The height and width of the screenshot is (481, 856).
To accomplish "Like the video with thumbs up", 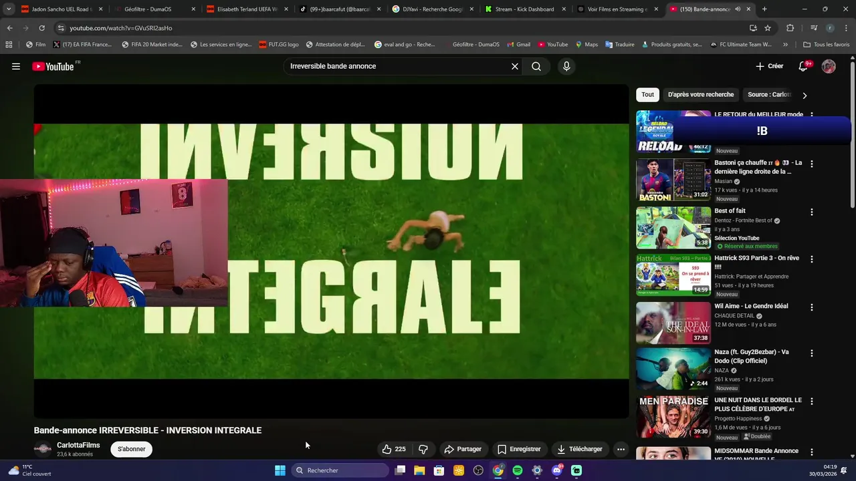I will [x=395, y=449].
